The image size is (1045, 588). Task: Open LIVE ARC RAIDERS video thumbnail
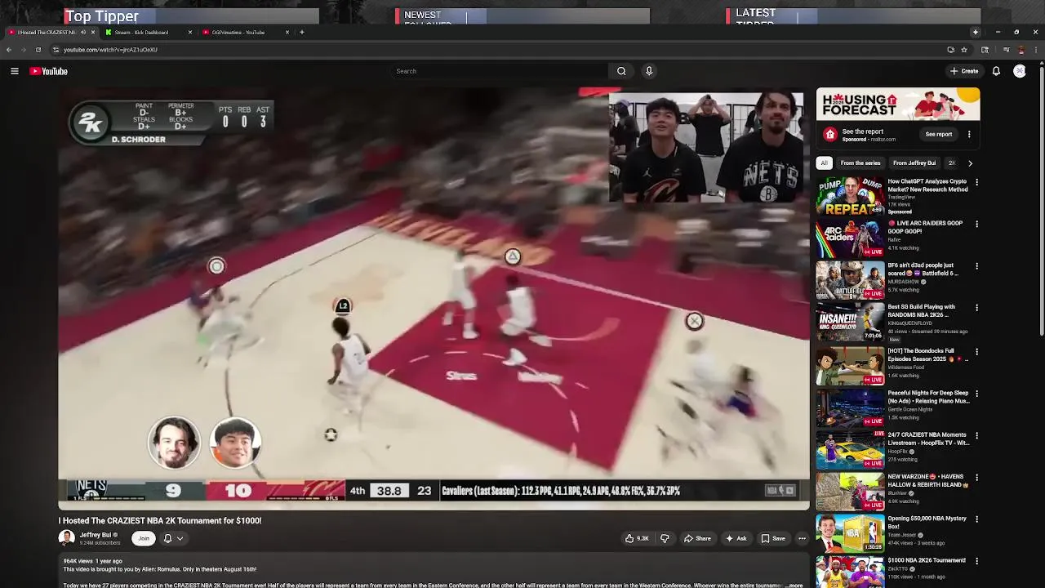coord(850,238)
